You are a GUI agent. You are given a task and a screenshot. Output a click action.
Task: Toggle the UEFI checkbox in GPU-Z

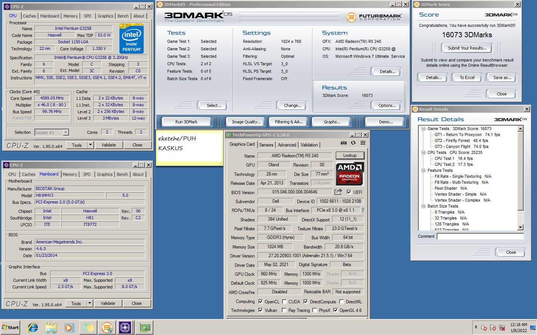(x=349, y=192)
